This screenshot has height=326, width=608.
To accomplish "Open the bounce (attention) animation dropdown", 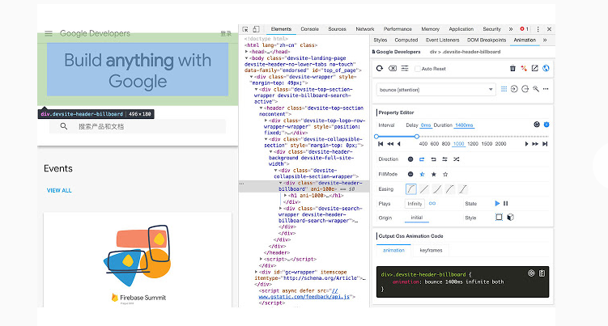I will point(436,90).
